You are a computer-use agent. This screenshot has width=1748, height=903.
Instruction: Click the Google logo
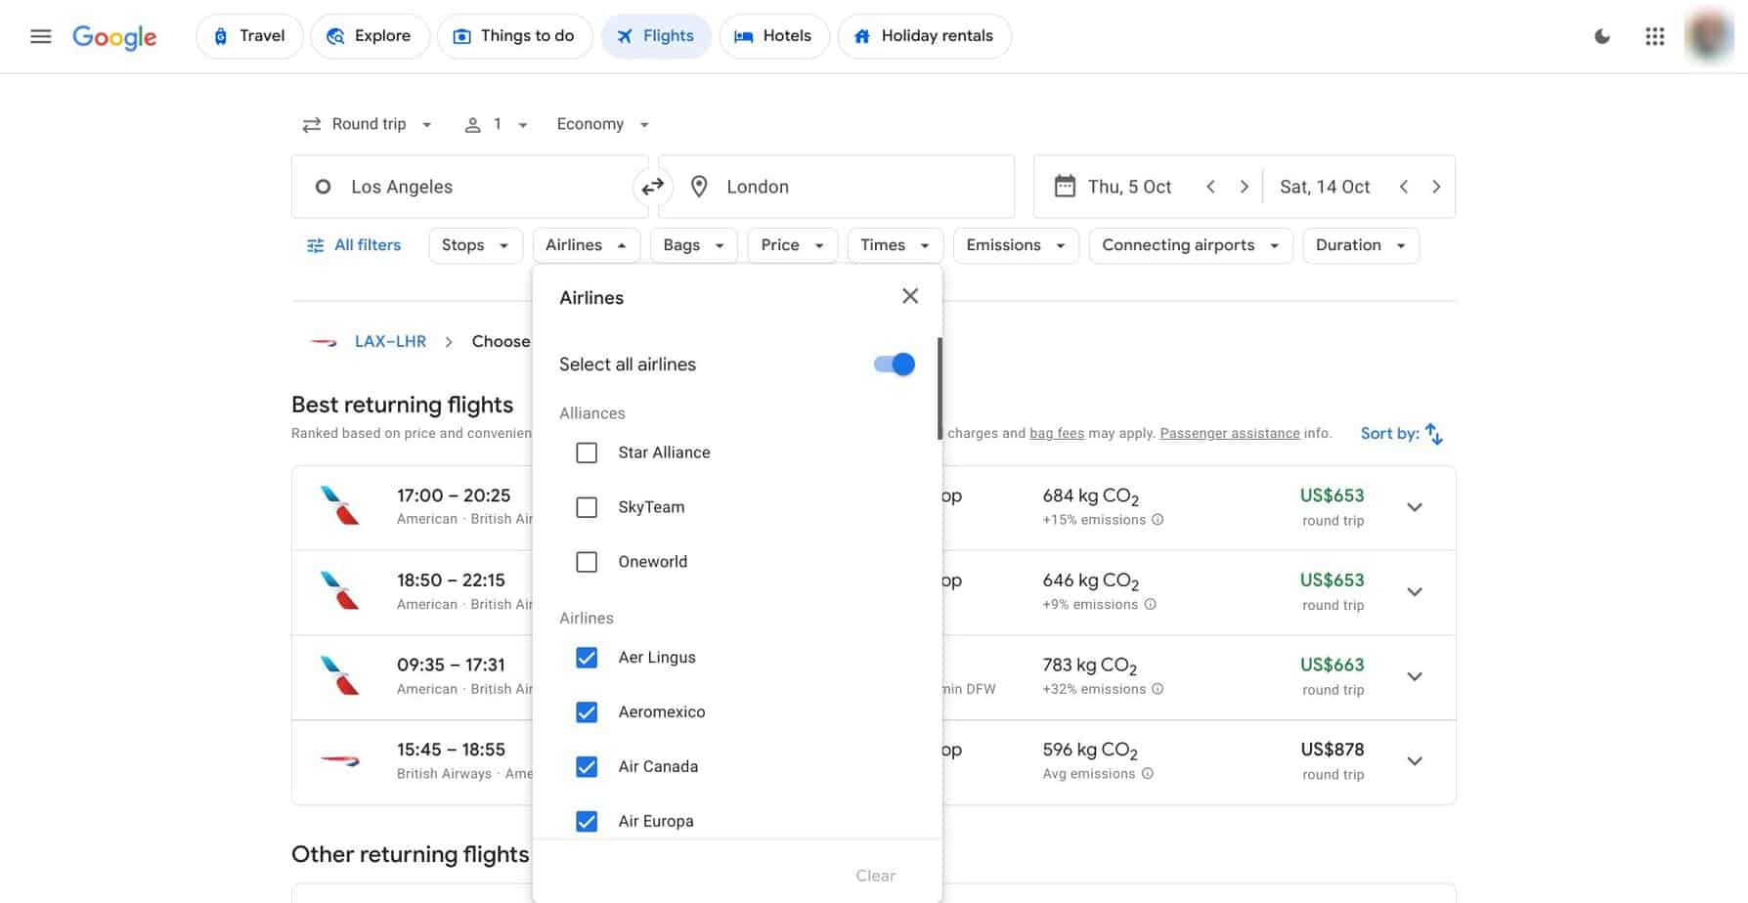tap(114, 37)
